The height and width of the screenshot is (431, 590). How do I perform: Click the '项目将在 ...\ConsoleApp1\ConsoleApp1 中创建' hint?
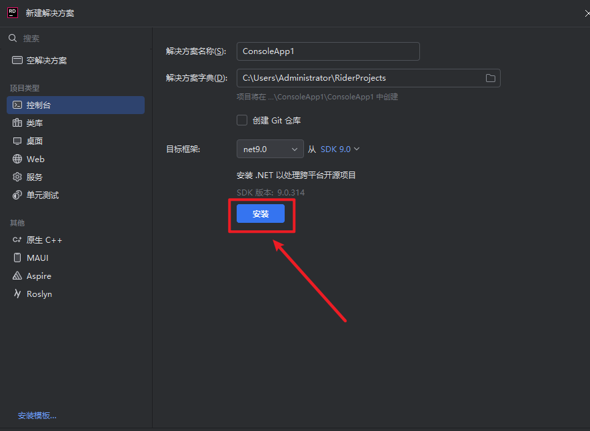click(x=317, y=97)
